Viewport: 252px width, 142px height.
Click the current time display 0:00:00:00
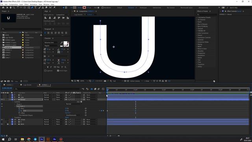tap(7, 88)
